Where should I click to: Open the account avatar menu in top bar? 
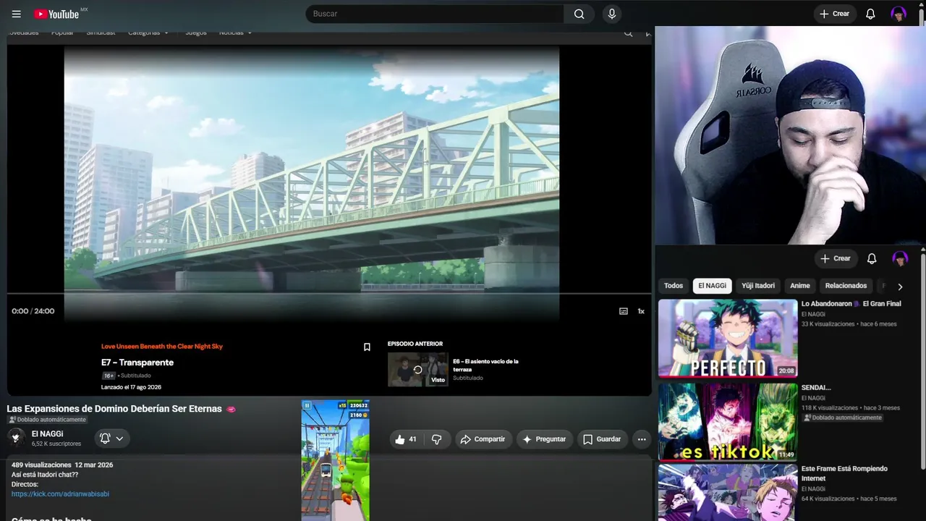click(x=899, y=14)
